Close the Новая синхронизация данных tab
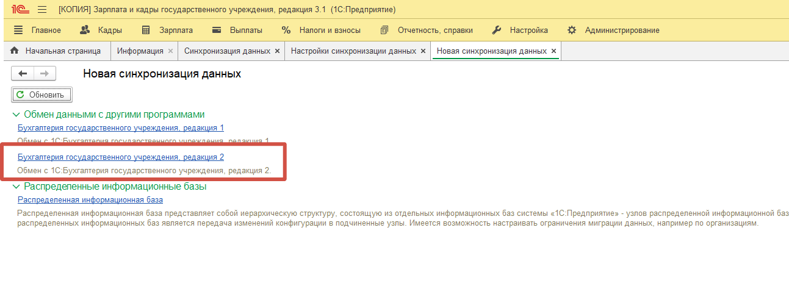The image size is (789, 297). click(x=553, y=51)
